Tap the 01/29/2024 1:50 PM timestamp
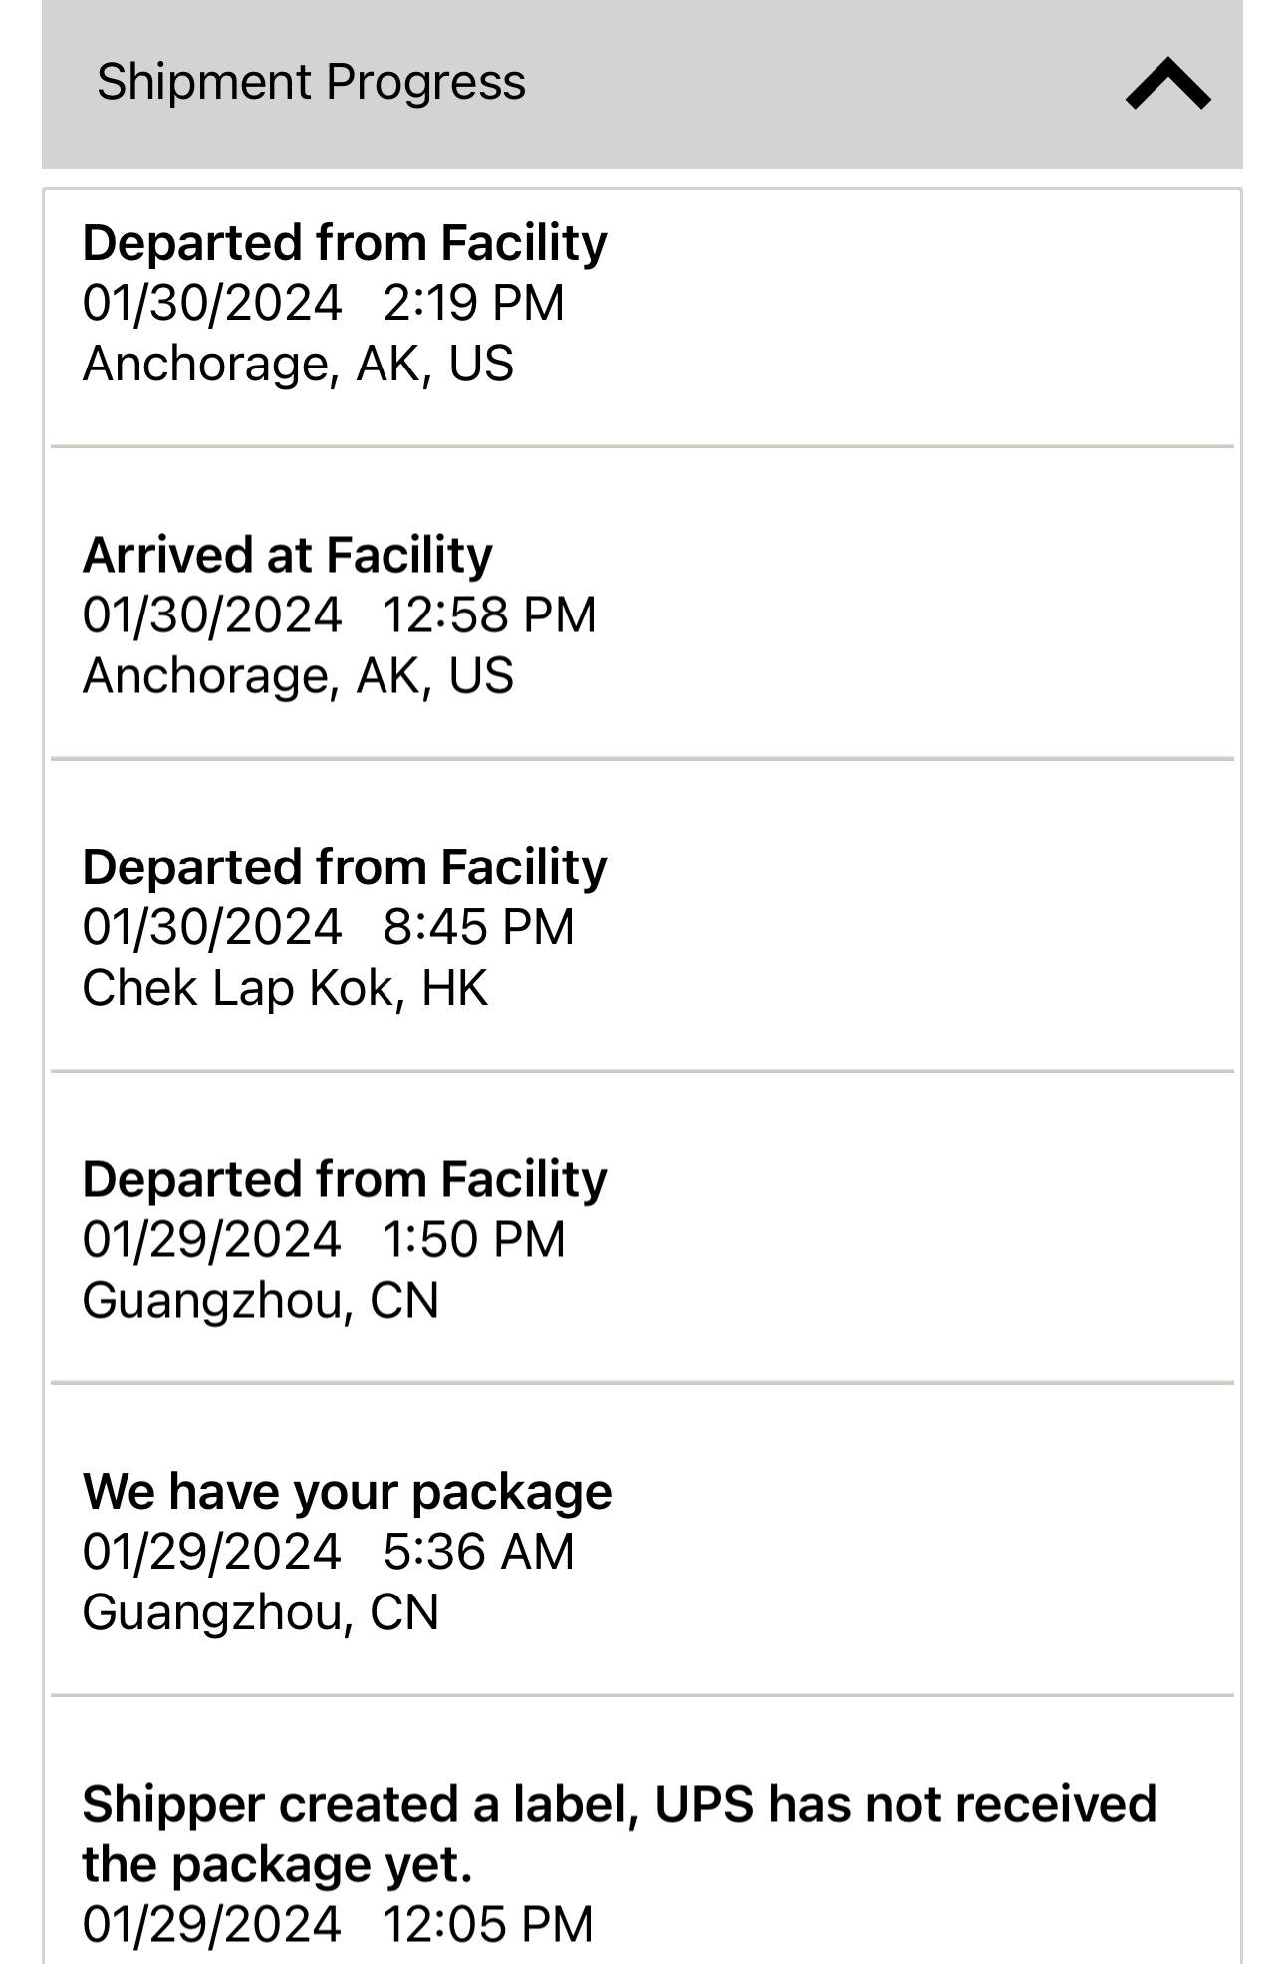The height and width of the screenshot is (1964, 1285). pos(324,1240)
